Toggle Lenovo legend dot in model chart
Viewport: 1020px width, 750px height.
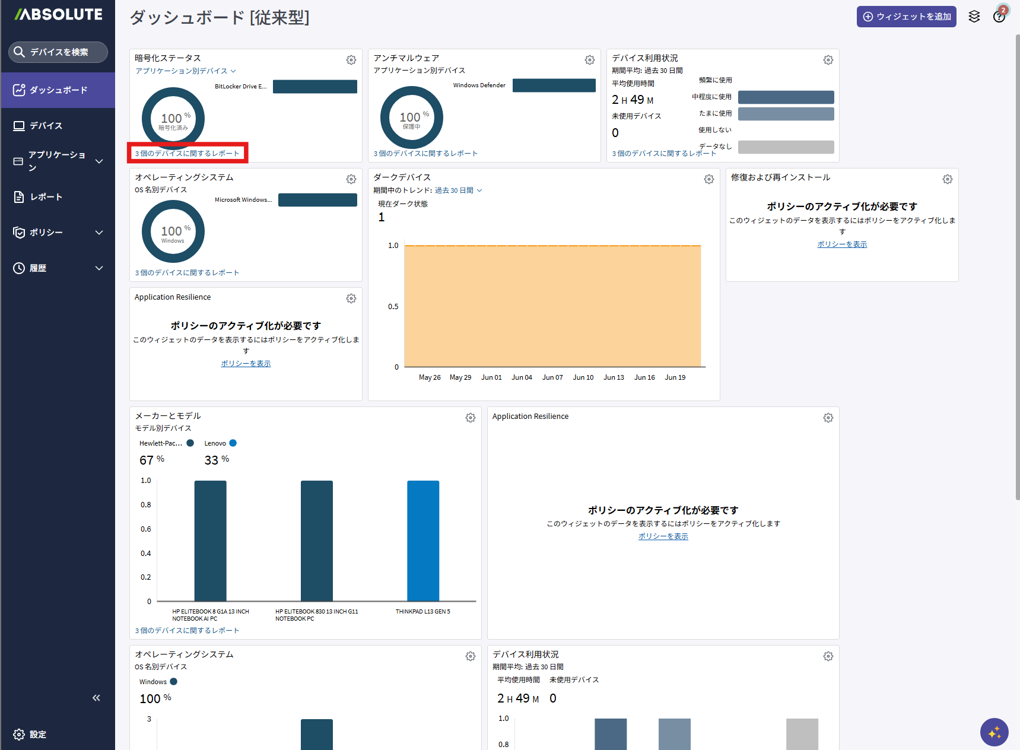(x=233, y=443)
